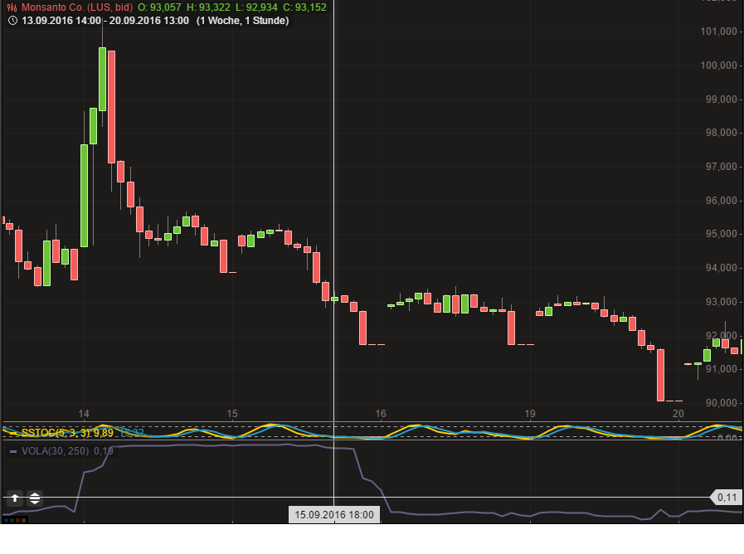Click the 14 date label on time axis
The height and width of the screenshot is (554, 744).
coord(84,414)
